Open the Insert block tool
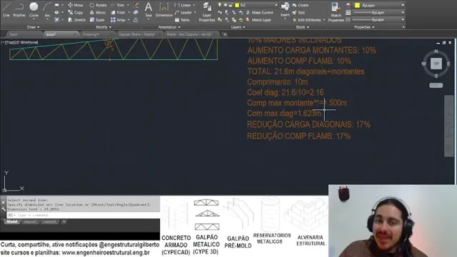 pyautogui.click(x=285, y=10)
